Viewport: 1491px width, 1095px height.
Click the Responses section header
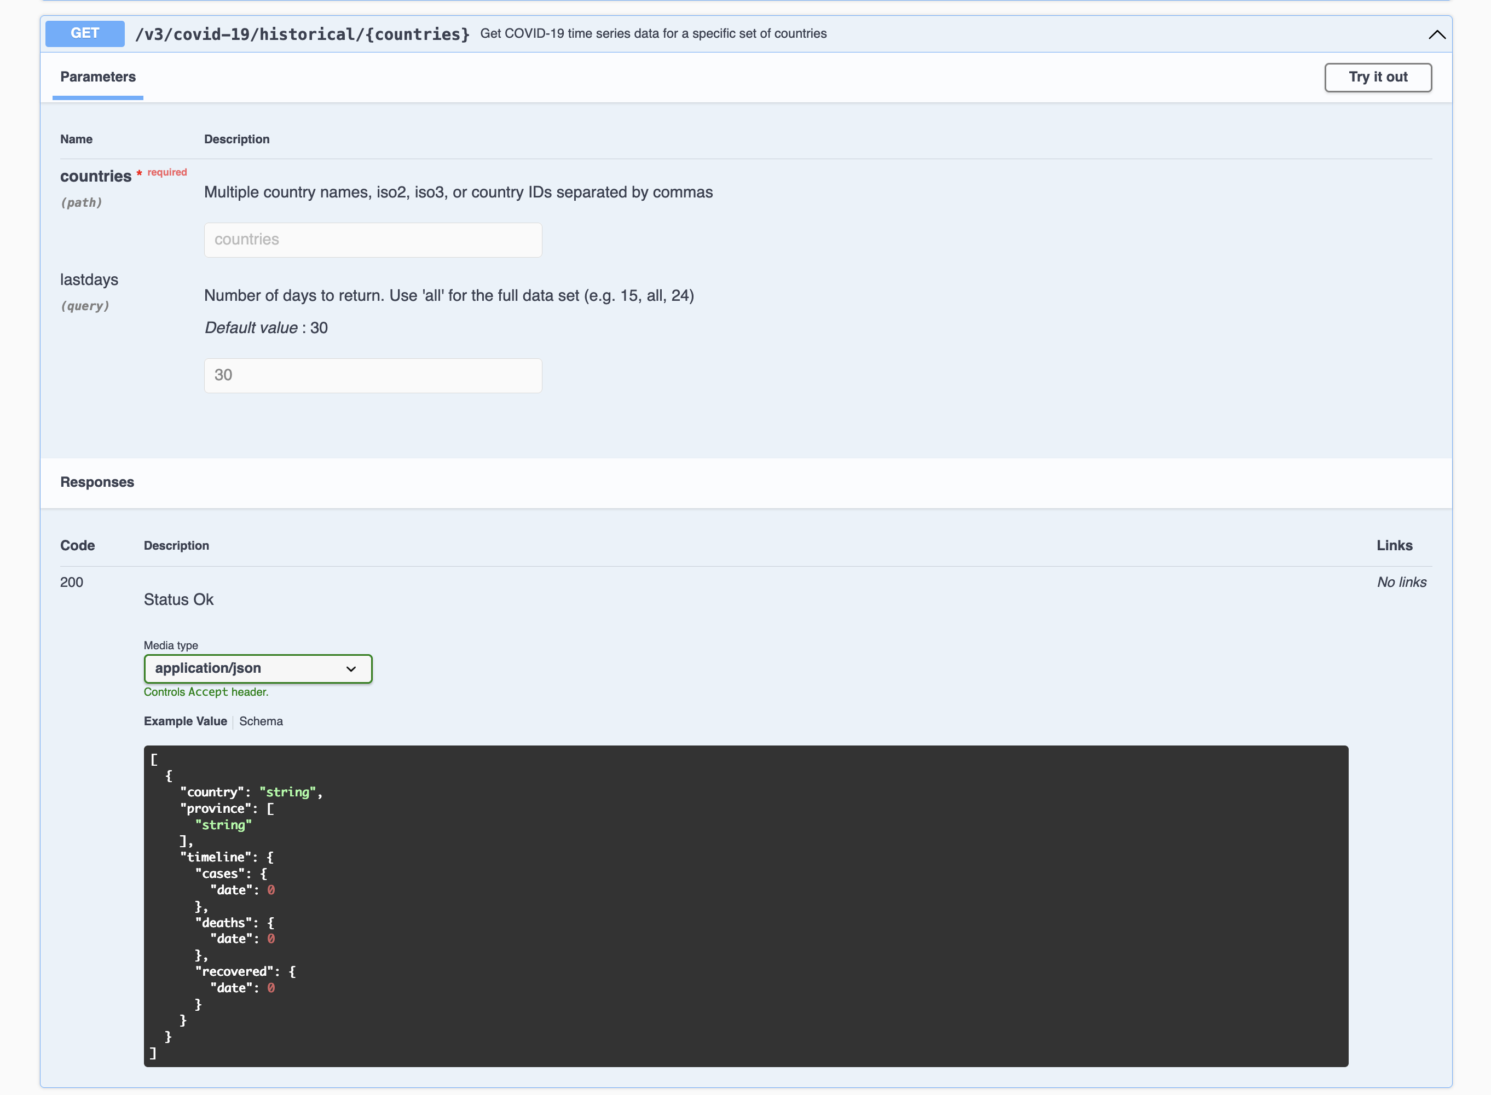97,482
